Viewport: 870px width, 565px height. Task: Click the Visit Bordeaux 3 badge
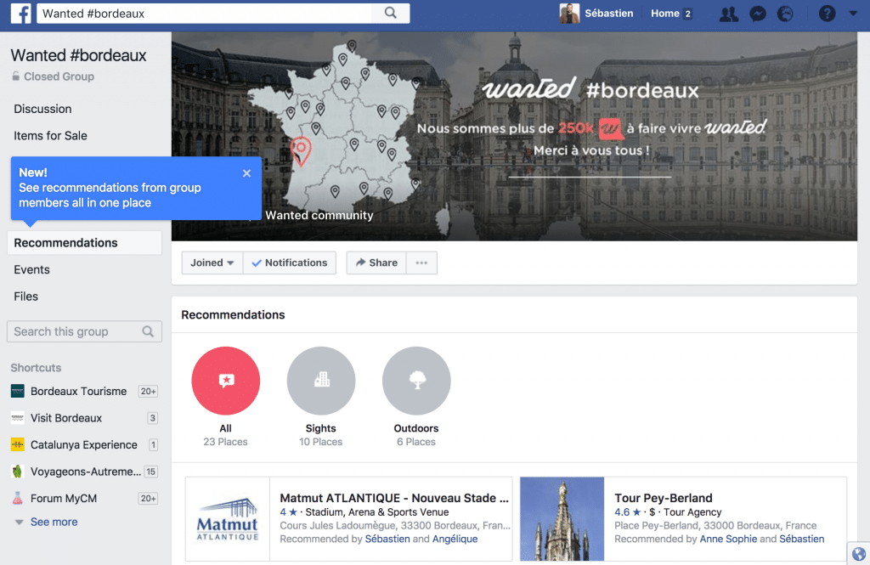click(153, 418)
